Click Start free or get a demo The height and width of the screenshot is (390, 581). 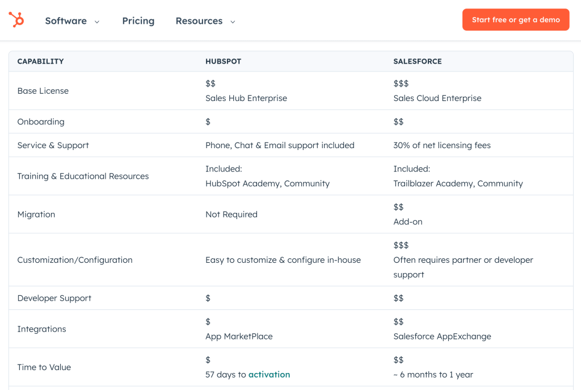[x=516, y=20]
